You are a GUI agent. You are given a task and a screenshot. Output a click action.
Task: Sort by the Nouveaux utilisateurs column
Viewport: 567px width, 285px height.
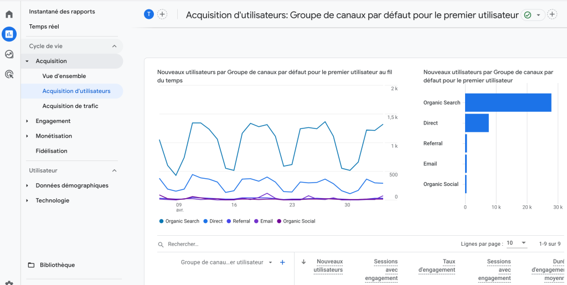pyautogui.click(x=328, y=266)
